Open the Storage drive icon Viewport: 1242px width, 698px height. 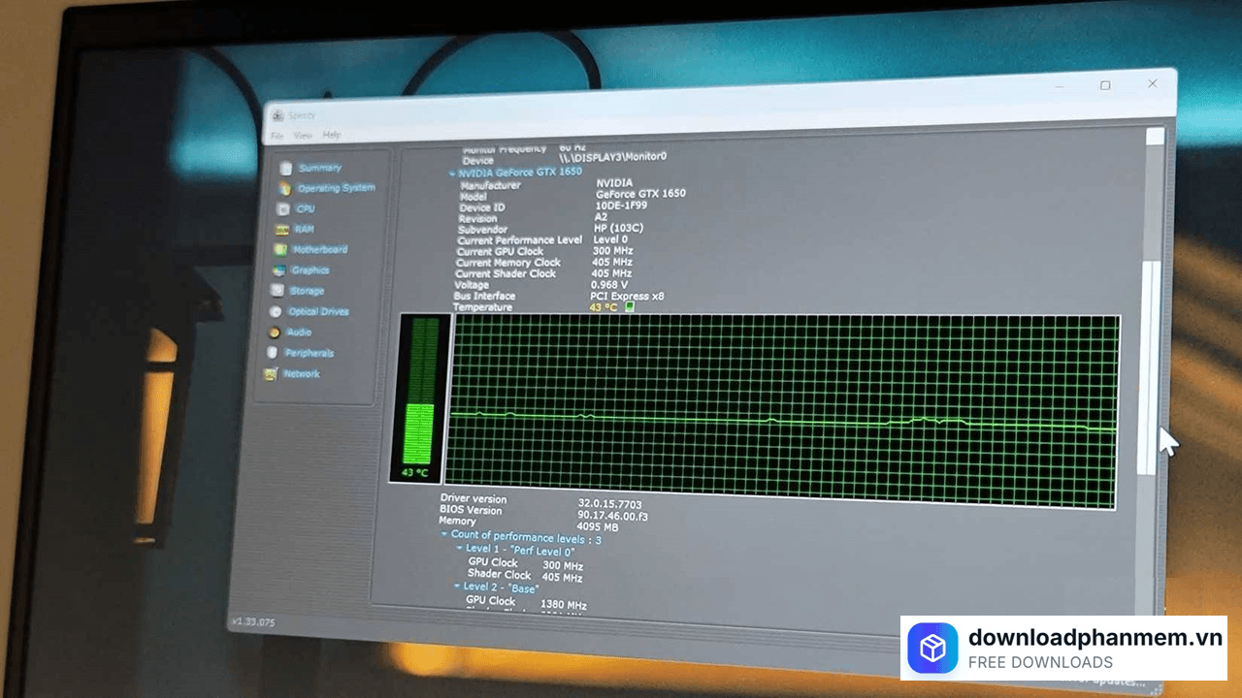[278, 290]
